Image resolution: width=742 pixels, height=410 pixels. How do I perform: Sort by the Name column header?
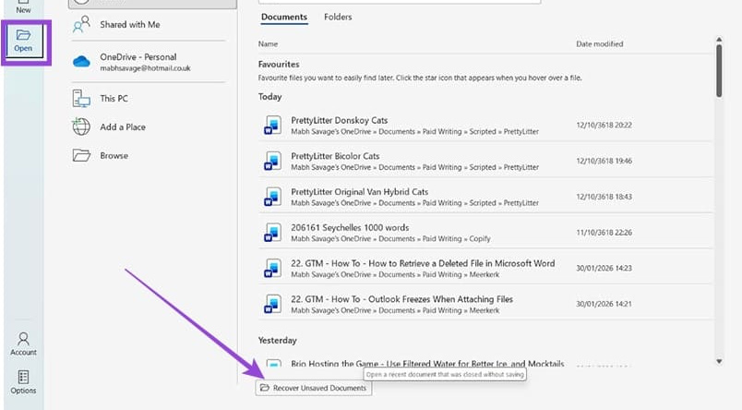(268, 44)
